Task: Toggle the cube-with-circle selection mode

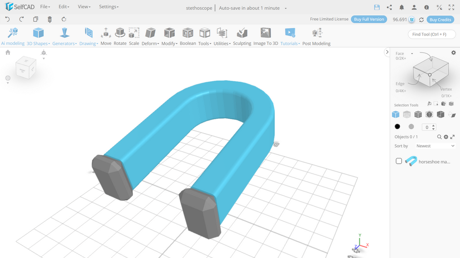Action: 429,114
